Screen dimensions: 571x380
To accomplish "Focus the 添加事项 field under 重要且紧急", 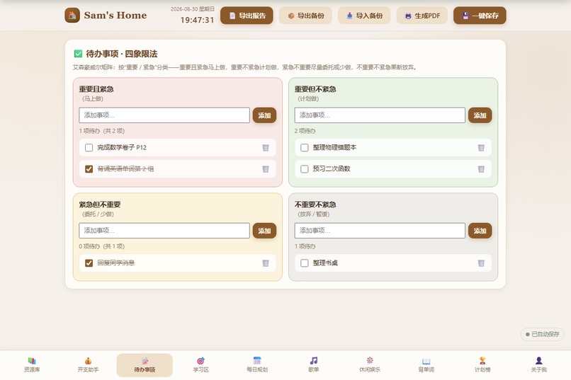I will pyautogui.click(x=164, y=115).
